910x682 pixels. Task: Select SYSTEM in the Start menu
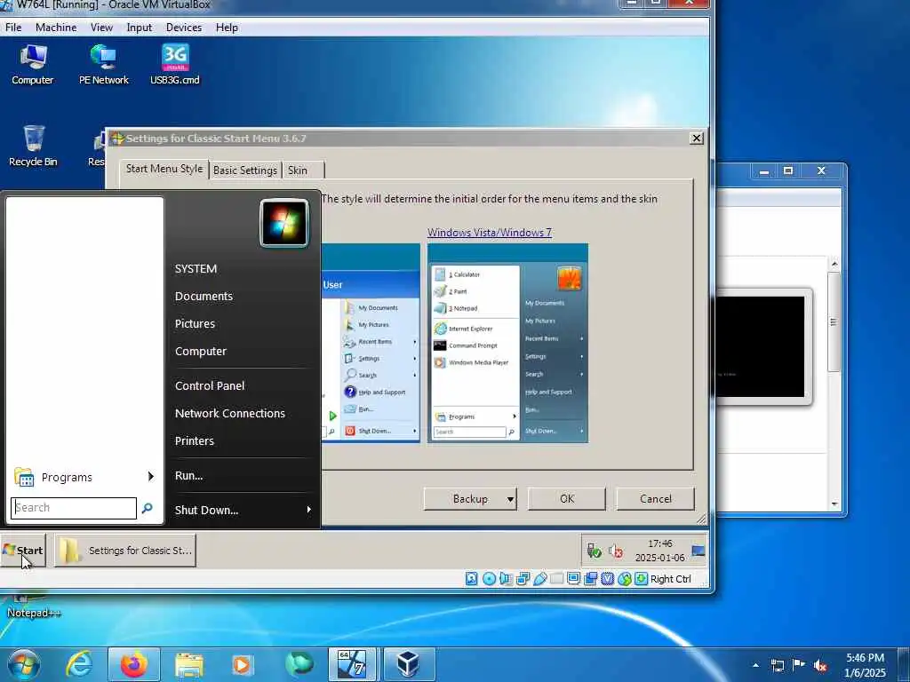coord(196,268)
